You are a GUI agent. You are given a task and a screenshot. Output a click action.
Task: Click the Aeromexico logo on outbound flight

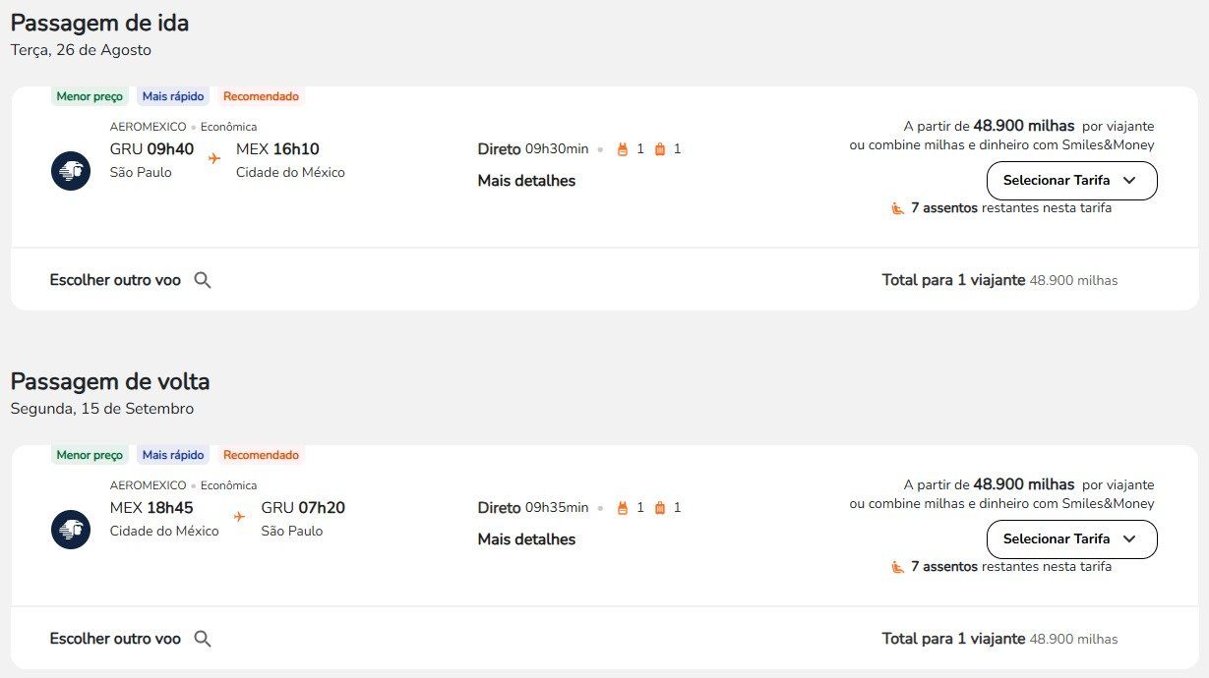click(x=71, y=171)
